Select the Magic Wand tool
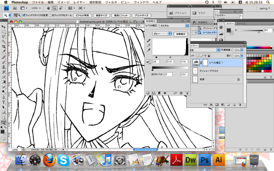 click(4, 42)
